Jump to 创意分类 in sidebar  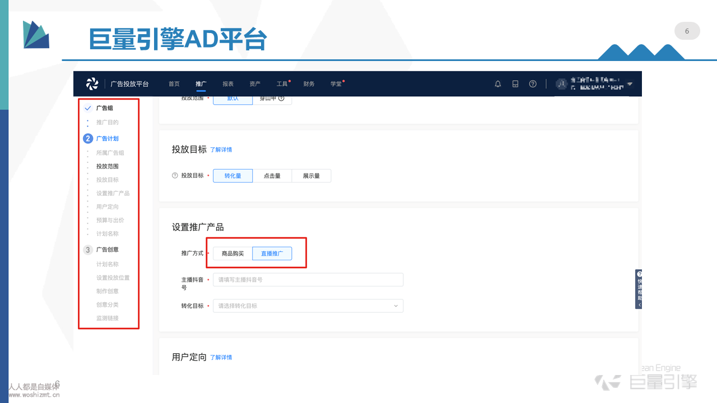point(108,304)
